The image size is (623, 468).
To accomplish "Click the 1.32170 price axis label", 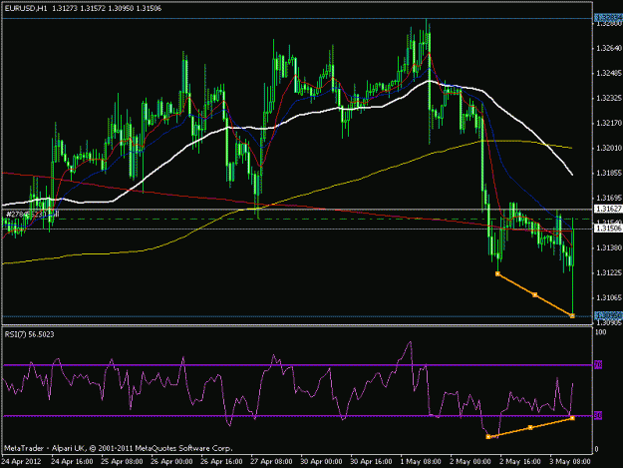I will coord(609,124).
